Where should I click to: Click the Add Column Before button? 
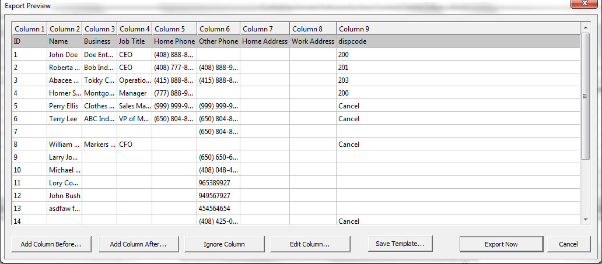click(51, 244)
